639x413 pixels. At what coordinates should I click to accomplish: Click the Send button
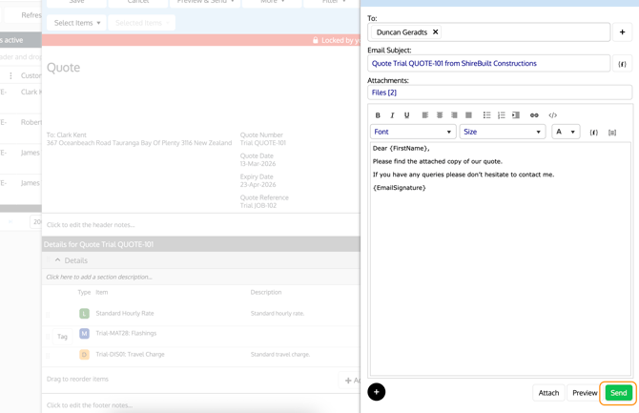[618, 393]
